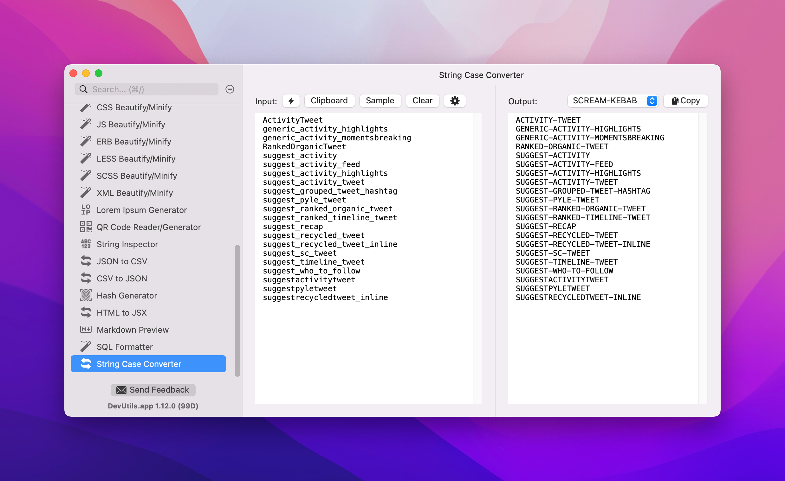The height and width of the screenshot is (481, 785).
Task: Focus the Search tools field
Action: (153, 89)
